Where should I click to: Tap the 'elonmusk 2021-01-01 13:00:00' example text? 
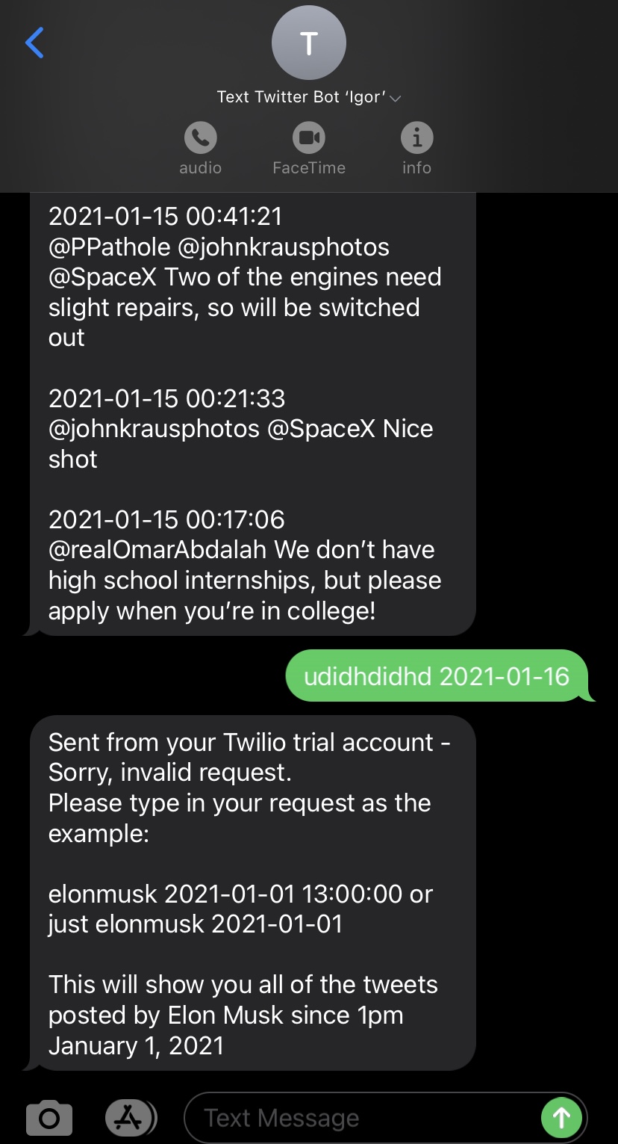pyautogui.click(x=225, y=894)
